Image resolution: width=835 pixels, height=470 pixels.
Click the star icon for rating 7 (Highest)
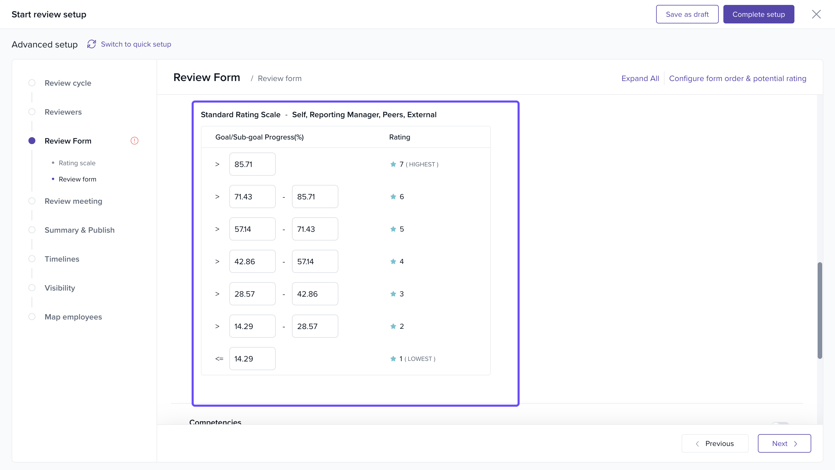(393, 164)
